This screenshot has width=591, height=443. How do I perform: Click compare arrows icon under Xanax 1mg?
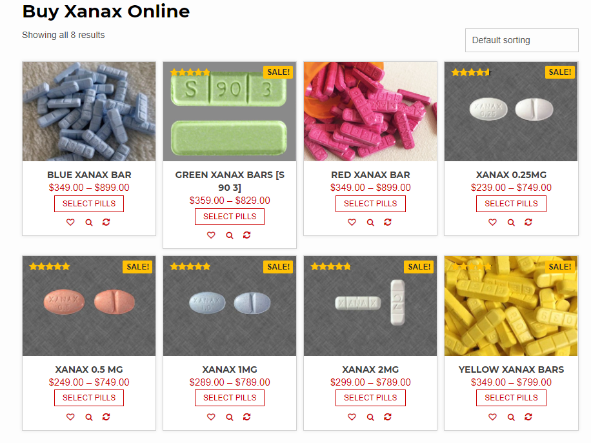point(247,417)
